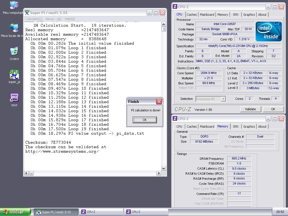Click the Channels # value Dual
Viewport: 288px width, 216px height.
click(x=260, y=136)
